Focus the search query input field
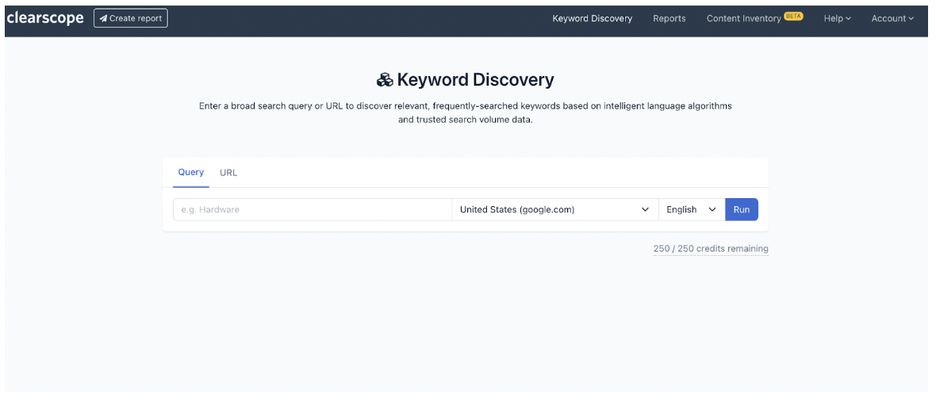Image resolution: width=936 pixels, height=401 pixels. pyautogui.click(x=313, y=209)
